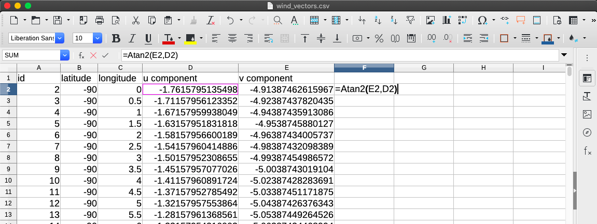Open the Liberation Sans font dropdown
Viewport: 597px width, 224px height.
point(60,38)
